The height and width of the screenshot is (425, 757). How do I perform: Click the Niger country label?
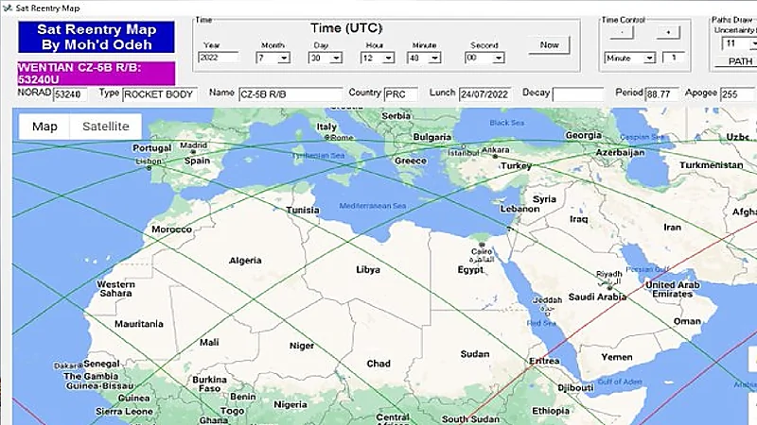(x=302, y=346)
